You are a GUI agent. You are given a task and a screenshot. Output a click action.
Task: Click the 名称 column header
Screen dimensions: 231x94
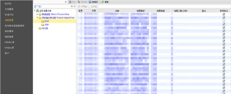tap(117, 11)
